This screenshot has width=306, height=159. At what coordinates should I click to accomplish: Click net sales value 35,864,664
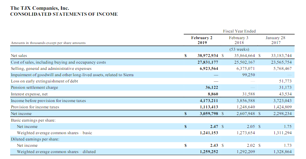click(x=245, y=56)
